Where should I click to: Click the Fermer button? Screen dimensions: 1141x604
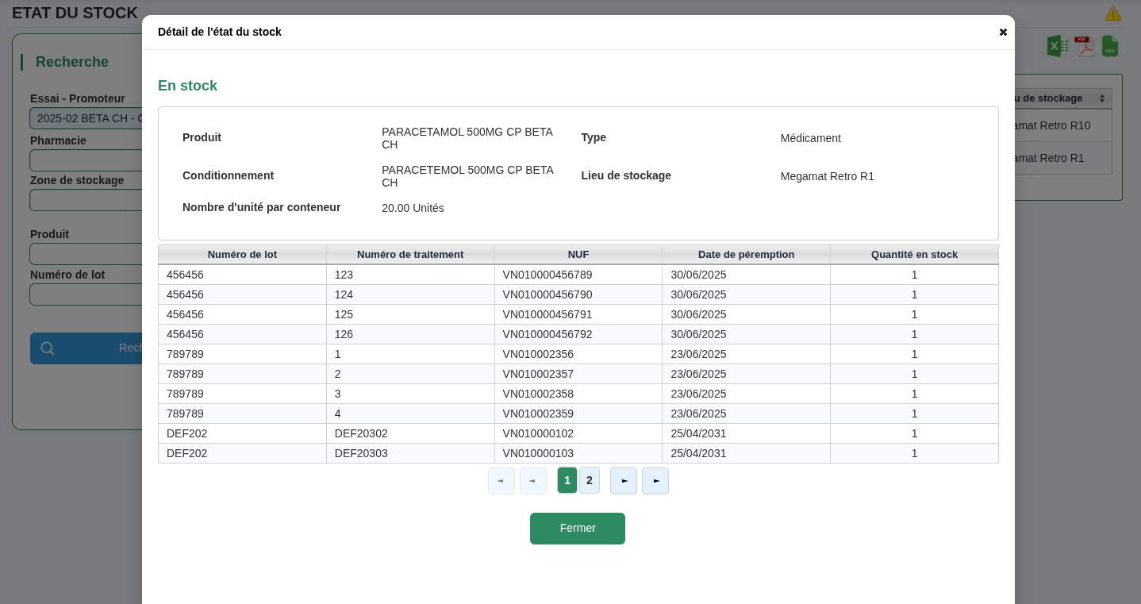point(578,528)
